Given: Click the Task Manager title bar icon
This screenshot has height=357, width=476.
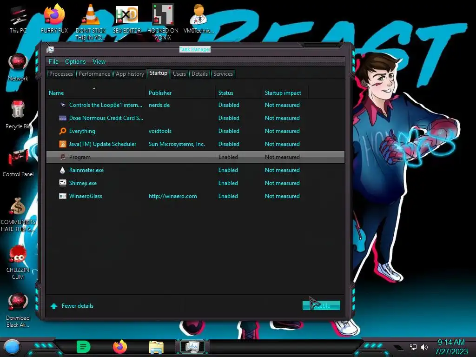Looking at the screenshot, I should click(50, 49).
